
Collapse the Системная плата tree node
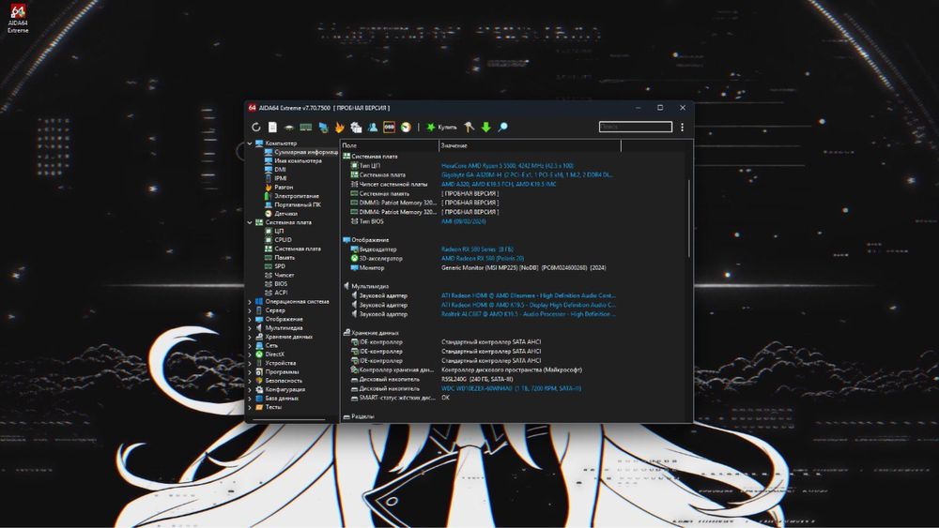pos(250,222)
